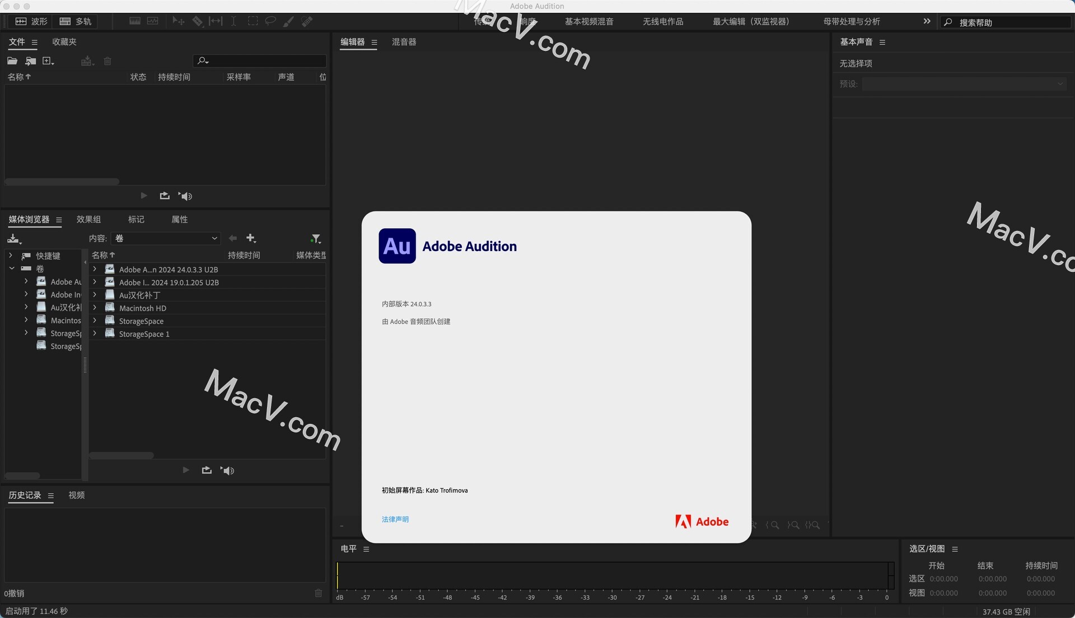This screenshot has width=1075, height=618.
Task: Show the spectral pitch display
Action: pyautogui.click(x=153, y=21)
